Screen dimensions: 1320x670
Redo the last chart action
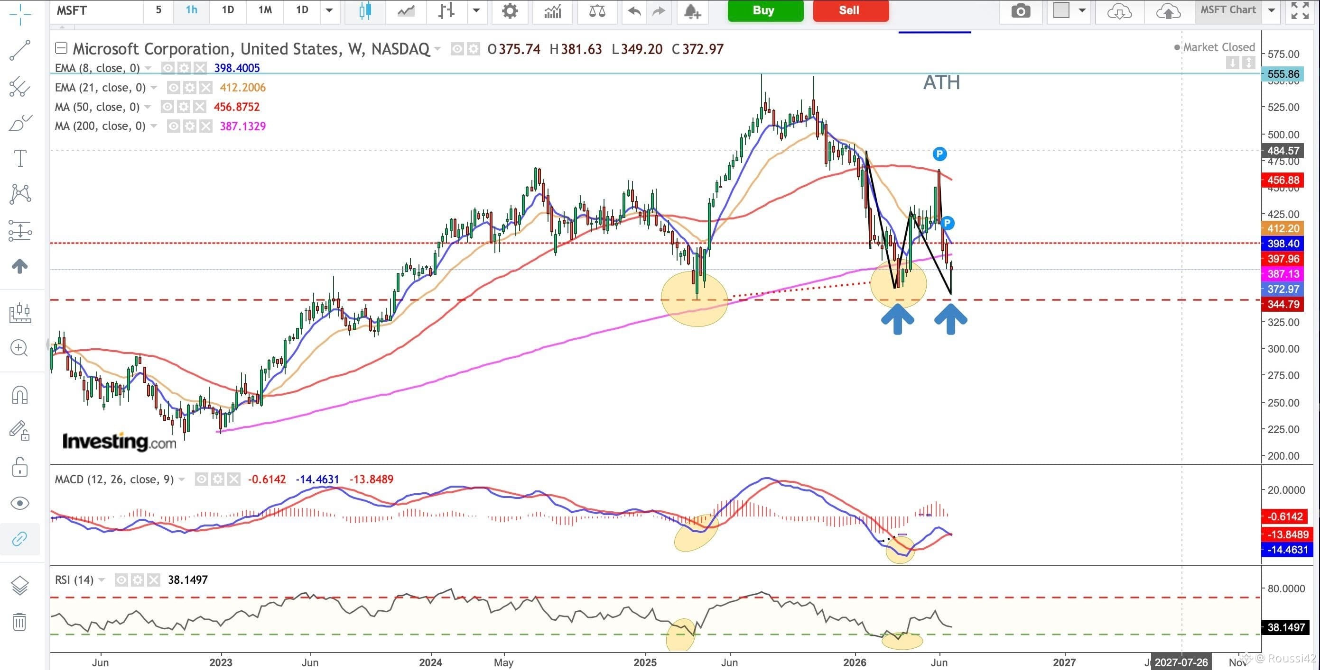click(659, 10)
